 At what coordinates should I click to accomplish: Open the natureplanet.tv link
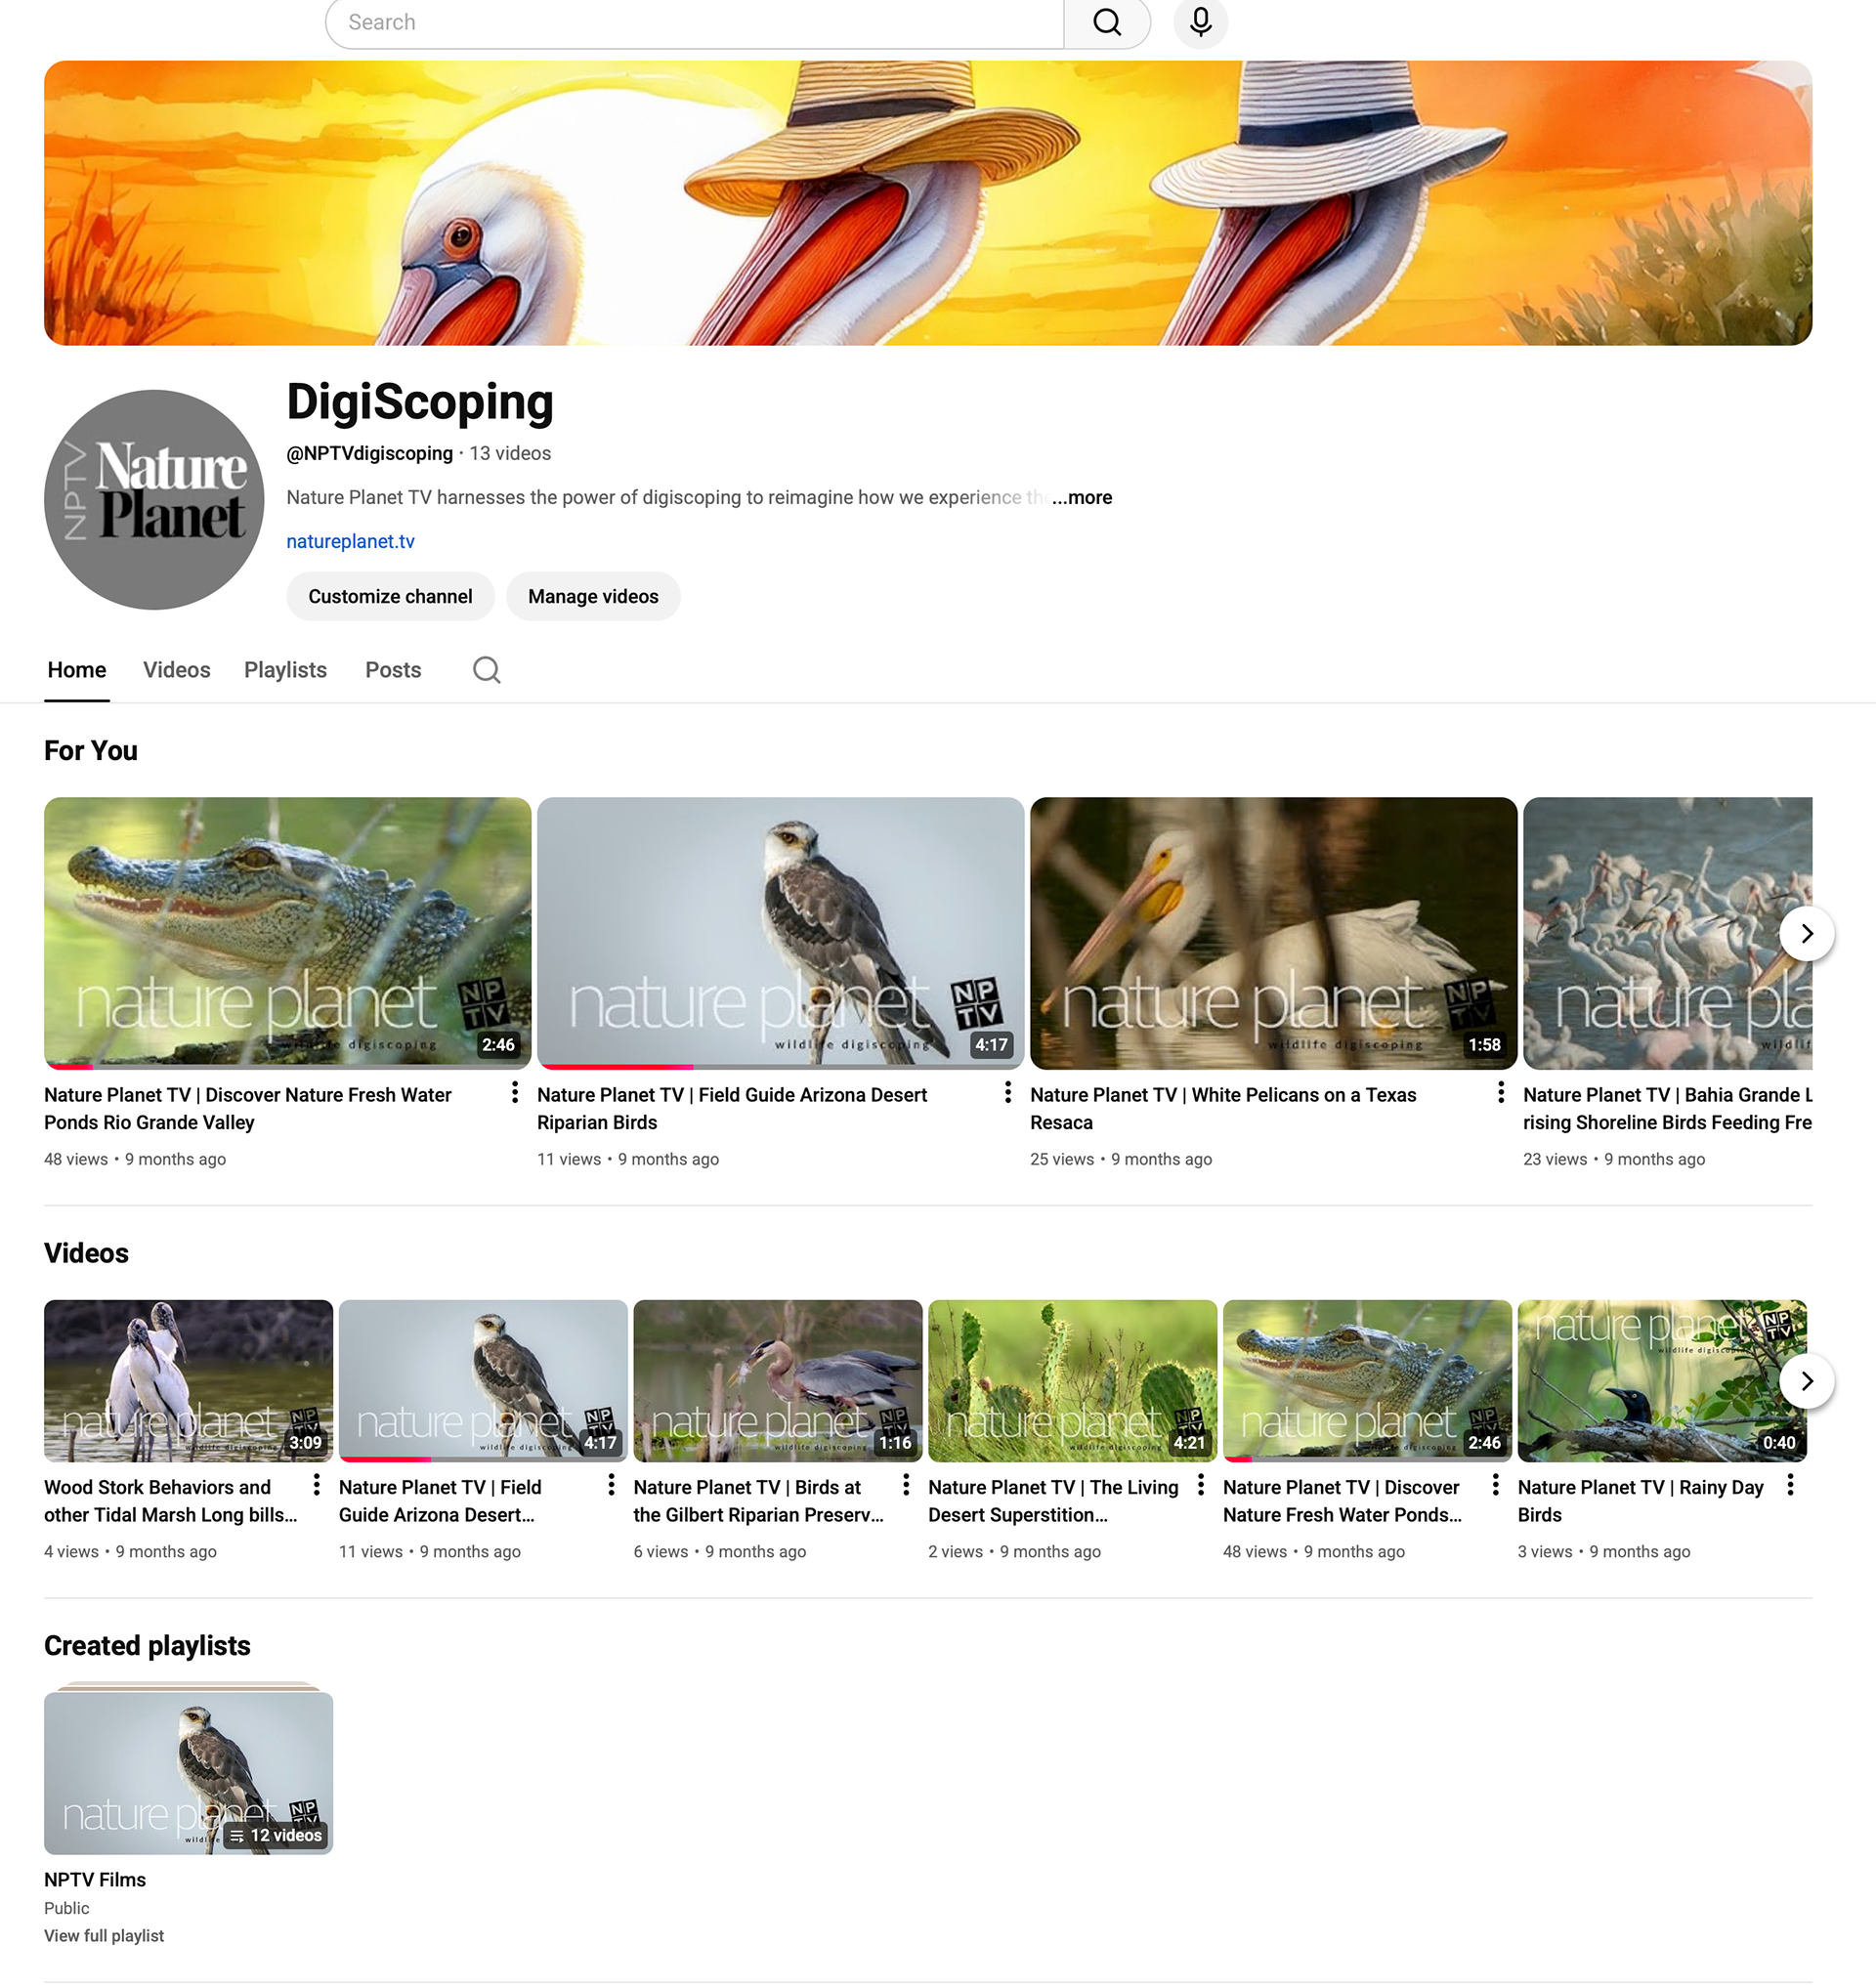tap(350, 542)
